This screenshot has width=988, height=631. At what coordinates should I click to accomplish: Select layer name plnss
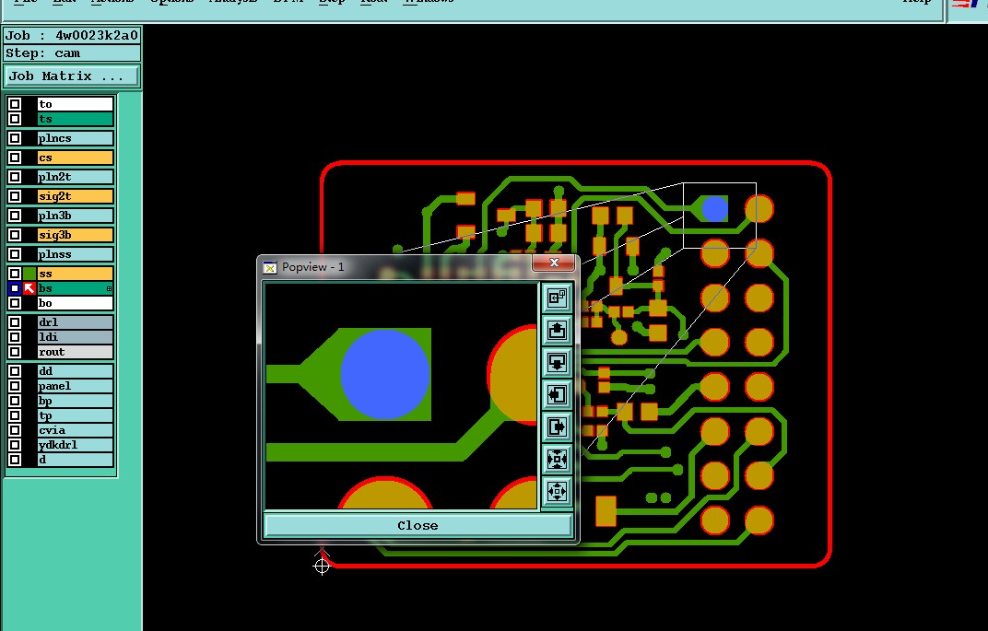pyautogui.click(x=75, y=254)
